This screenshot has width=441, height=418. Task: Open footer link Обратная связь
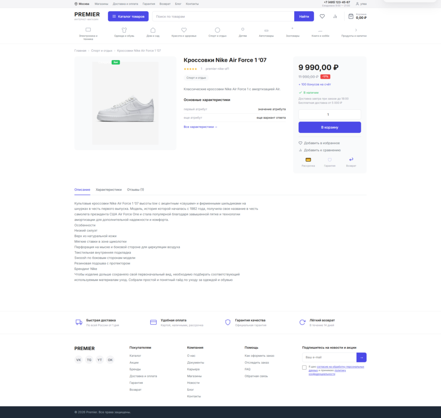point(256,376)
